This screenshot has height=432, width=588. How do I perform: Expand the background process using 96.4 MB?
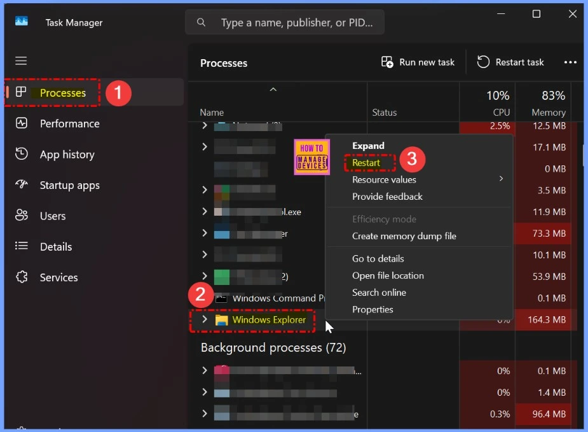[x=205, y=414]
